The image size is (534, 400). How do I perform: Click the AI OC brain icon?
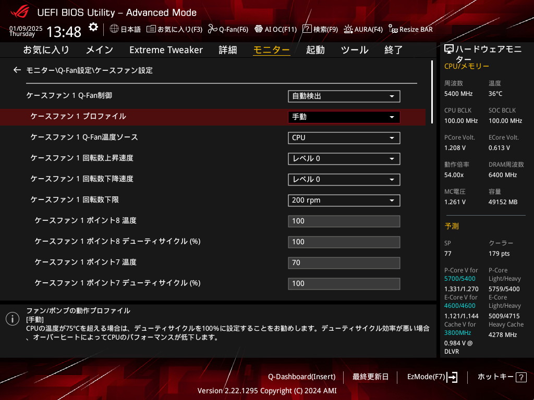[x=258, y=29]
